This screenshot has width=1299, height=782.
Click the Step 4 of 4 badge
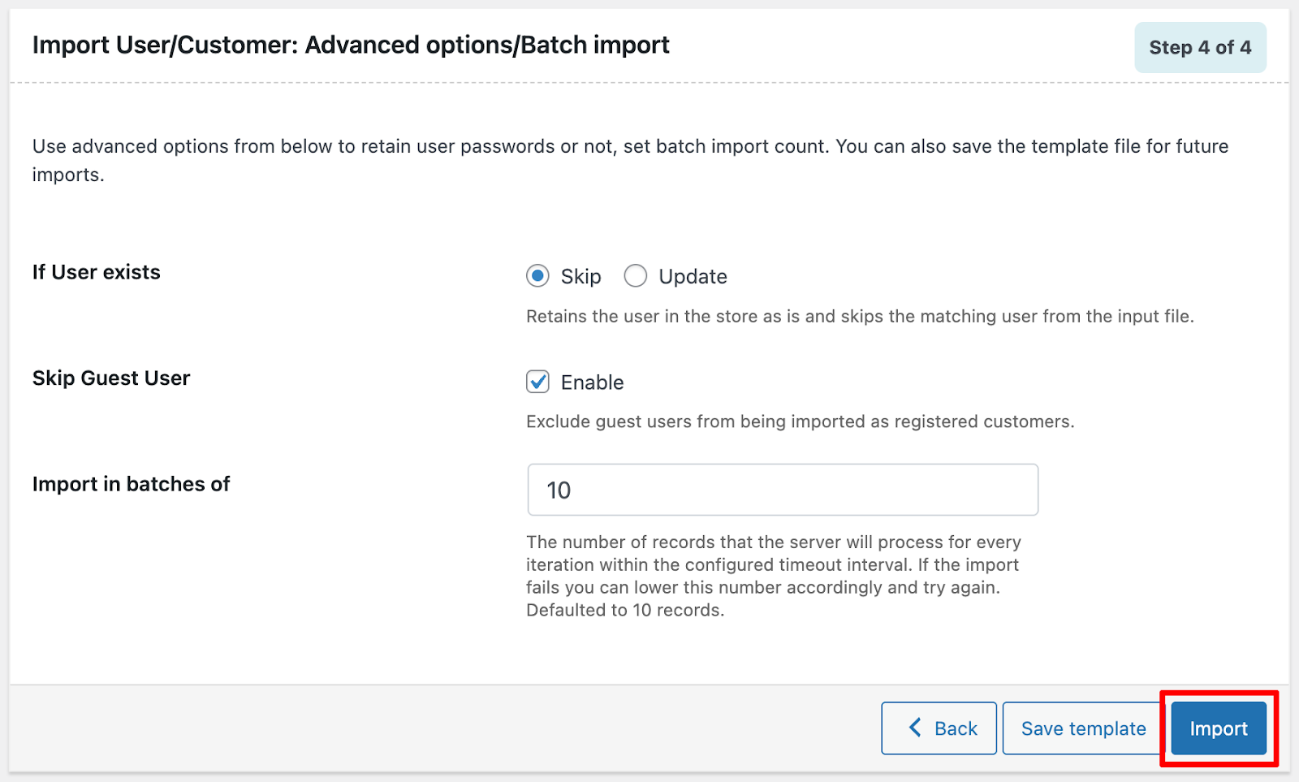[x=1200, y=48]
